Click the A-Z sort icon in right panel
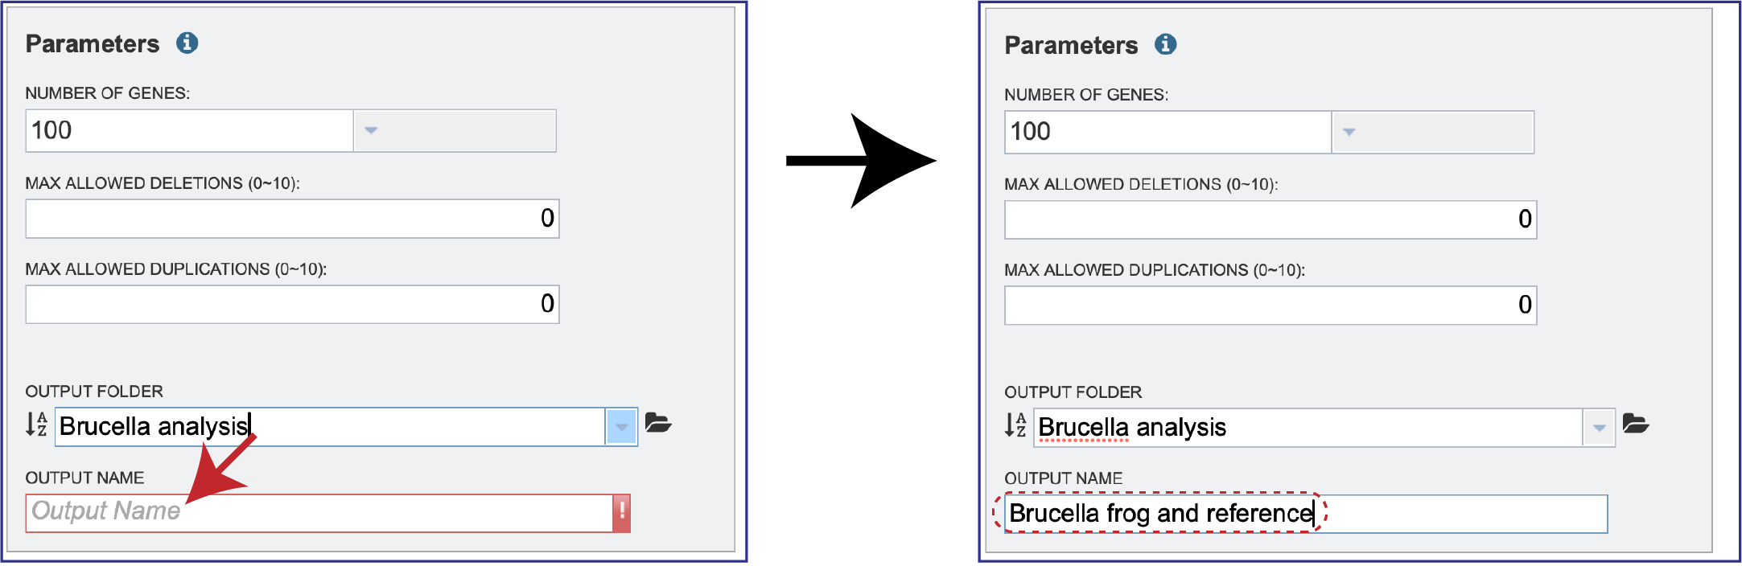 (1015, 426)
